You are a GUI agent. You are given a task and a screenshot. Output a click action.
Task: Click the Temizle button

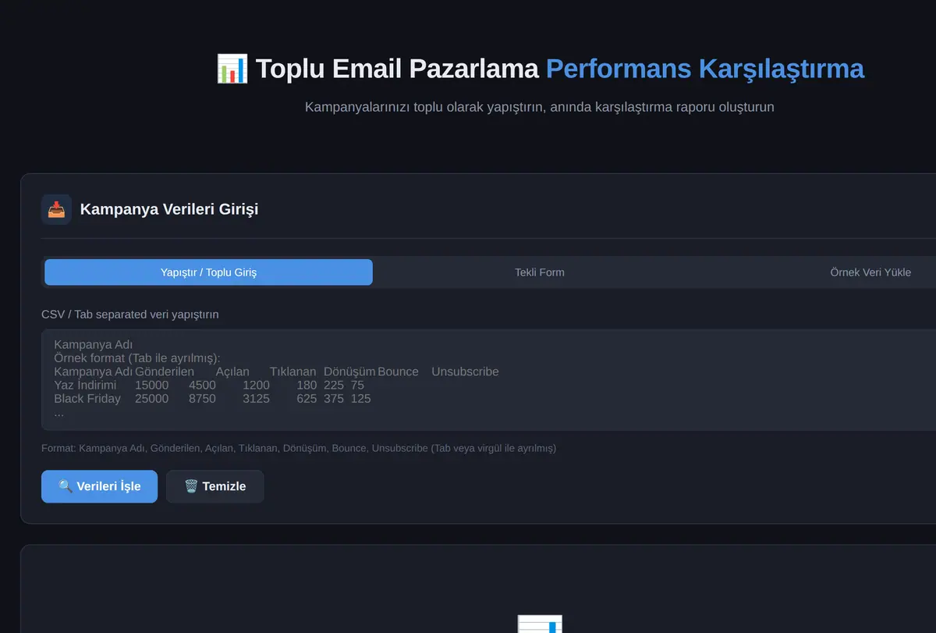click(x=215, y=486)
